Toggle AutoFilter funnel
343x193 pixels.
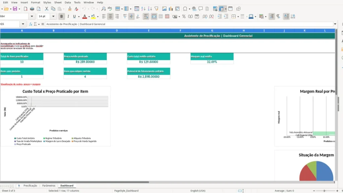click(156, 9)
